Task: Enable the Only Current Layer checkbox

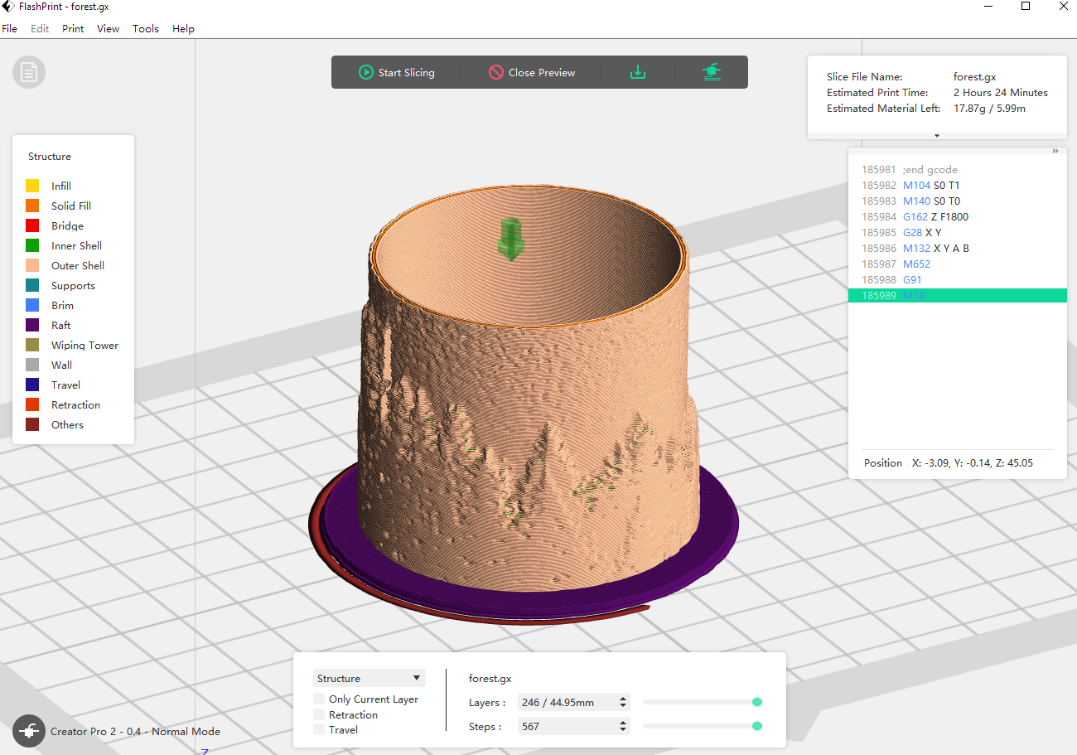Action: pyautogui.click(x=319, y=699)
